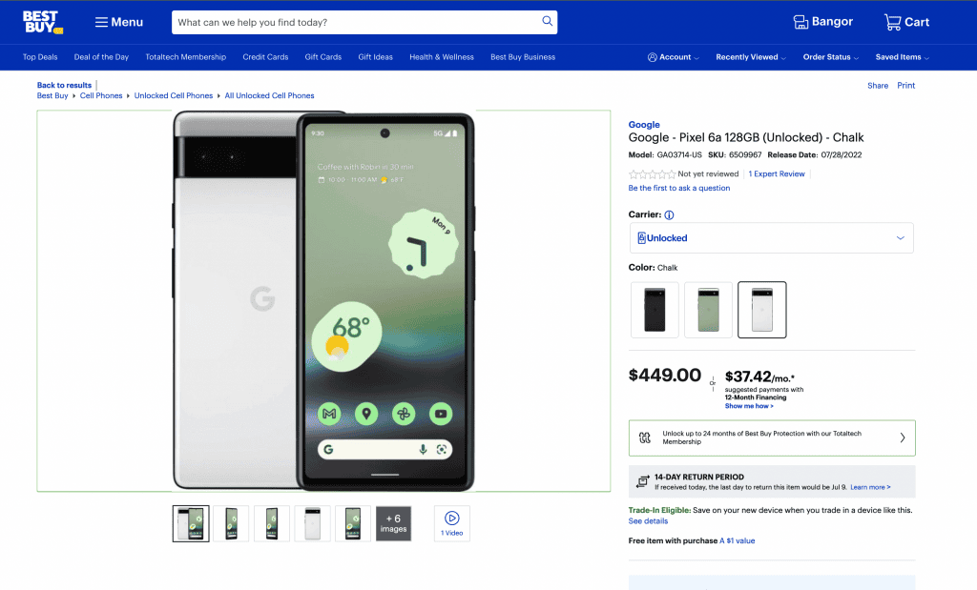Open the 1 Expert Review link

tap(777, 174)
